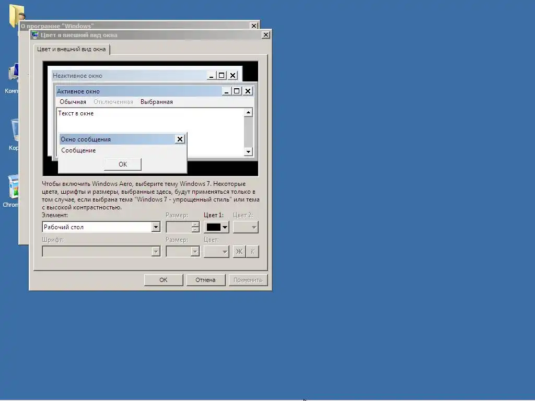Click the monitor icon in dialog title bar
This screenshot has height=401, width=535.
(34, 34)
